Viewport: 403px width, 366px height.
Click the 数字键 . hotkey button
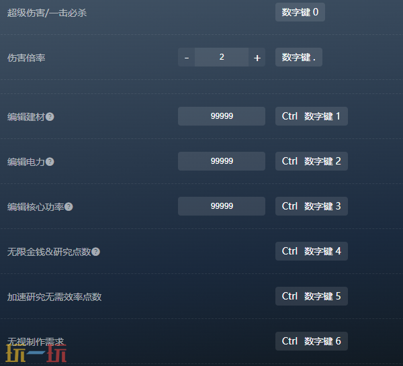point(299,57)
